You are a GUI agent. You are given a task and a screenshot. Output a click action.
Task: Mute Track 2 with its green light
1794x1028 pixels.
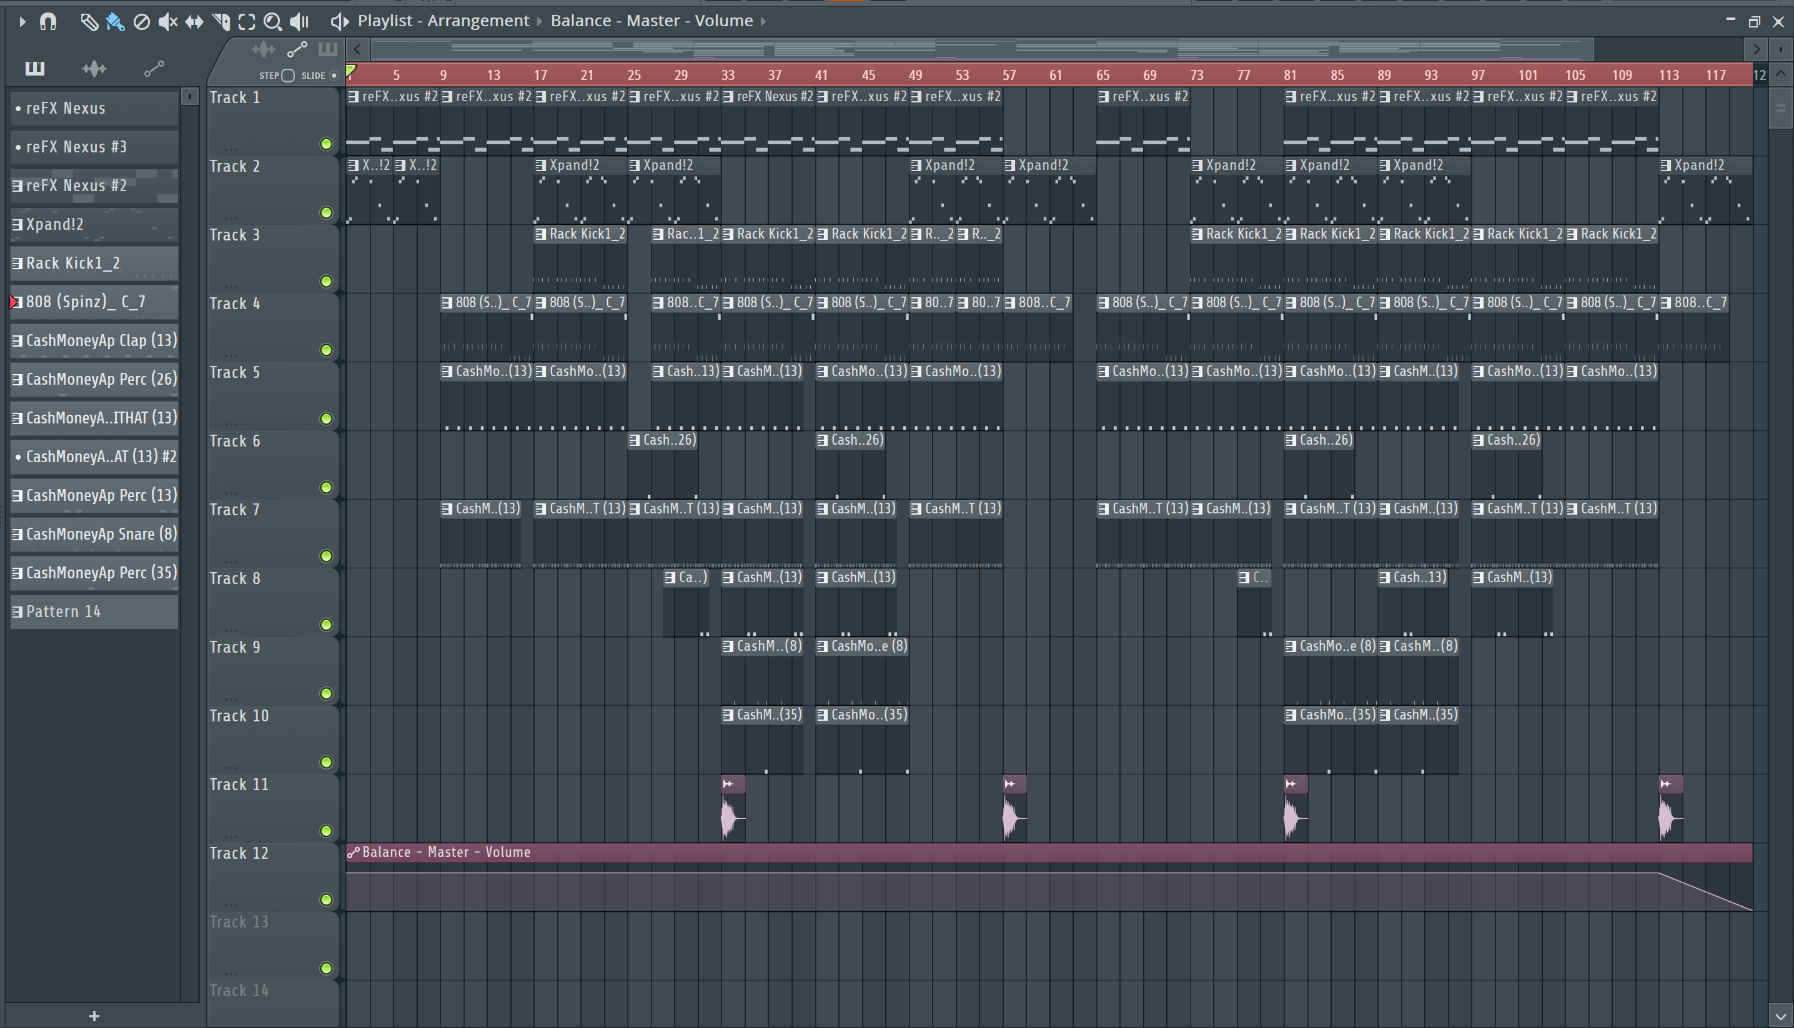[326, 212]
